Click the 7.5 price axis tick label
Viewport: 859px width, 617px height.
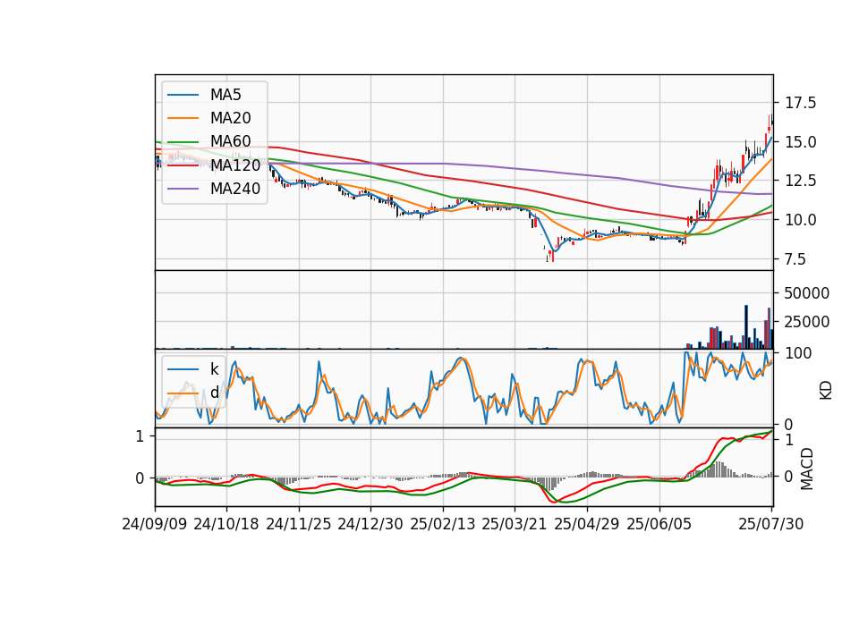[795, 259]
